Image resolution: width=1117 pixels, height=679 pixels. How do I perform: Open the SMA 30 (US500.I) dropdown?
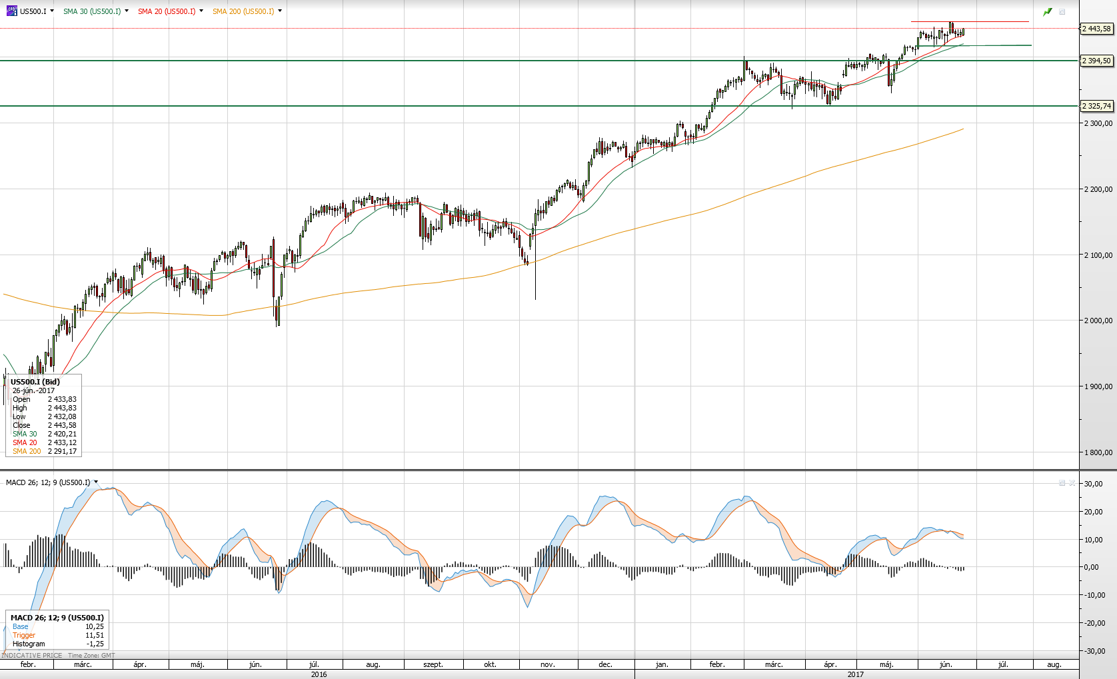point(127,11)
